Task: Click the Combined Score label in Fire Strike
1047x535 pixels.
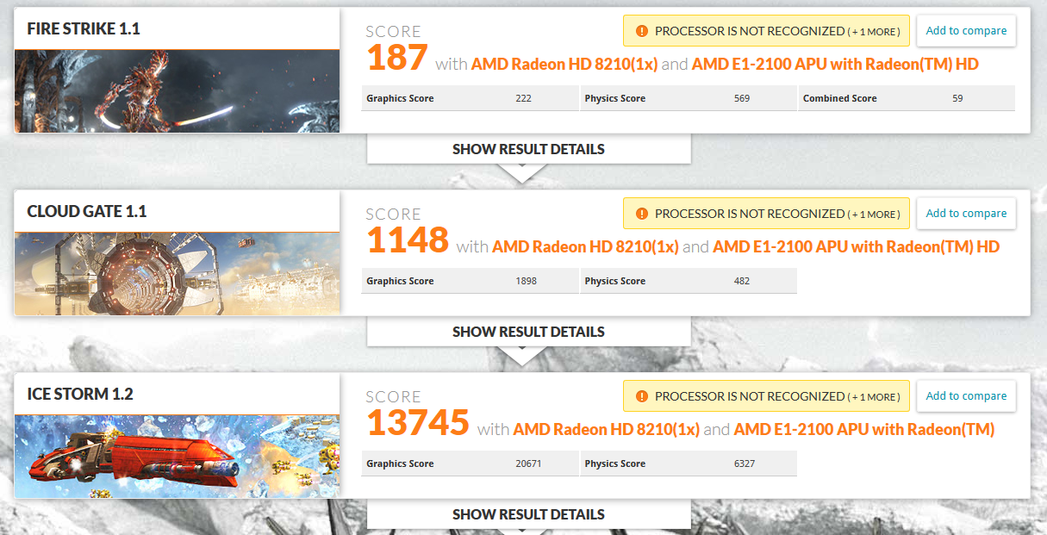Action: [x=839, y=98]
